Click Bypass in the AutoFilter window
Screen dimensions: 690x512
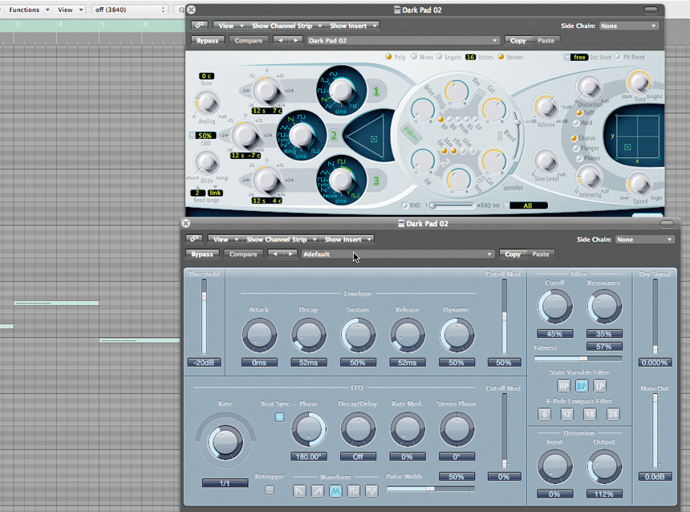[202, 254]
